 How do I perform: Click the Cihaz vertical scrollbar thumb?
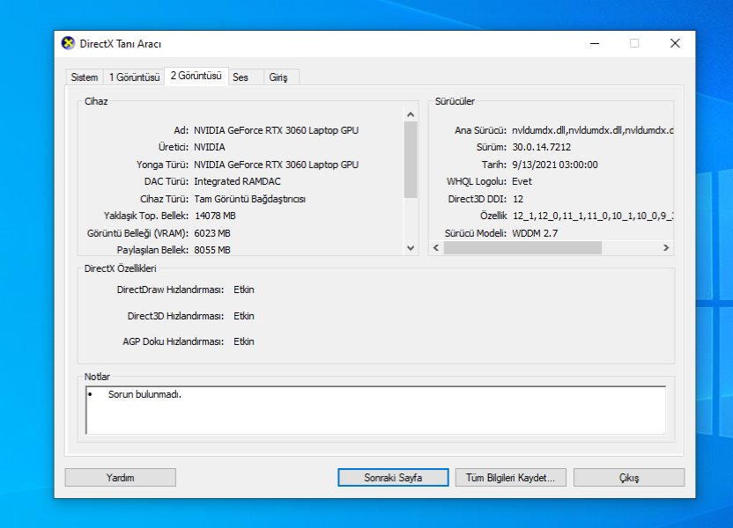click(411, 159)
